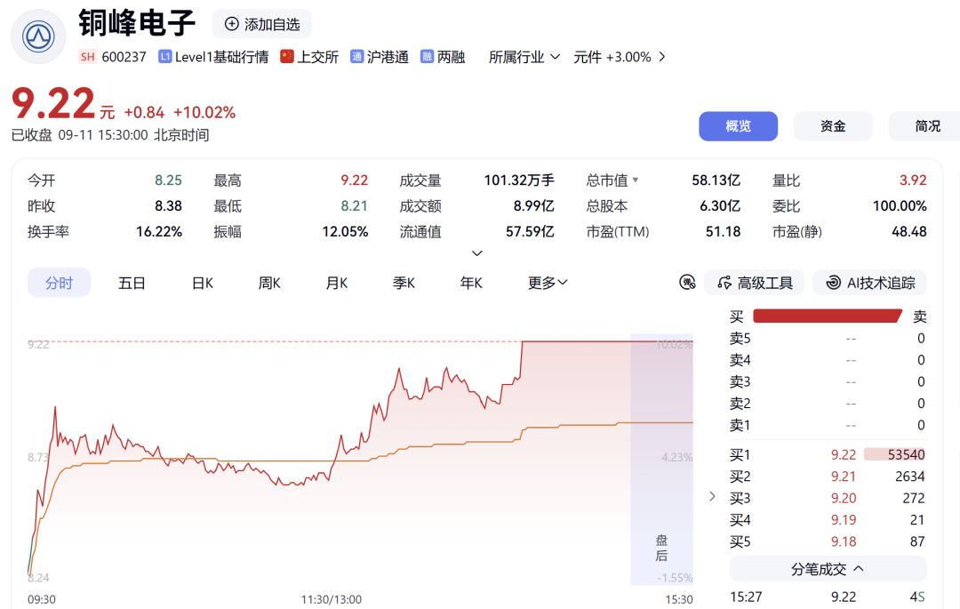This screenshot has height=609, width=960.
Task: Click the spiral icon in AI技术追踪
Action: [833, 283]
